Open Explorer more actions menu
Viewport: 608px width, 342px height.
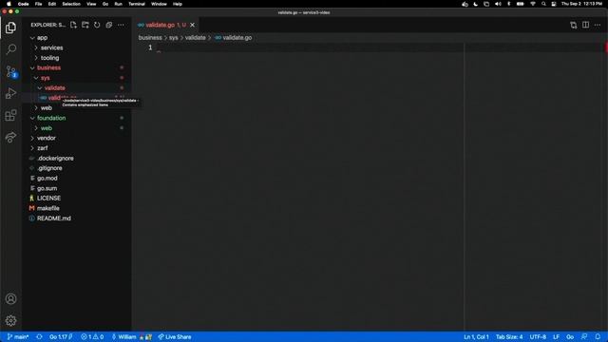[x=121, y=25]
